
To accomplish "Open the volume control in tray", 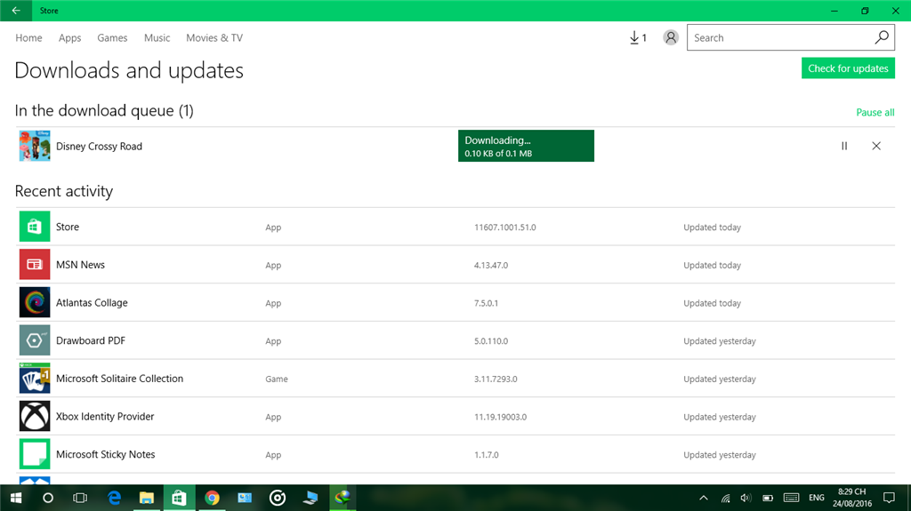I will coord(746,498).
